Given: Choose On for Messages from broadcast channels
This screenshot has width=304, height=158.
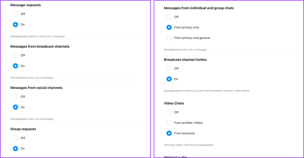Looking at the screenshot, I should 16,66.
